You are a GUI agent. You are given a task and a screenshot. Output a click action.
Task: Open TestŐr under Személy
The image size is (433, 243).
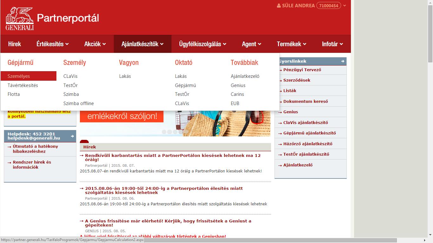70,85
